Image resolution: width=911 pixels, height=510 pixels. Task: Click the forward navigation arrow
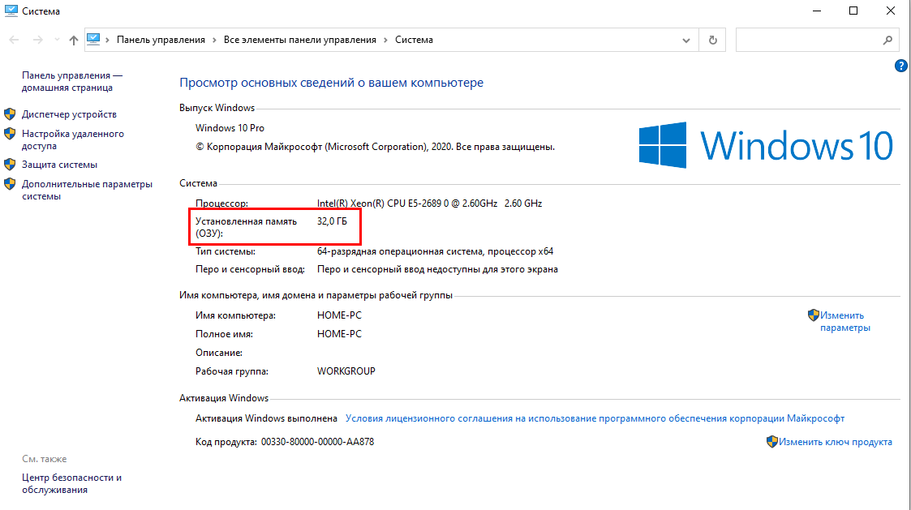(38, 40)
